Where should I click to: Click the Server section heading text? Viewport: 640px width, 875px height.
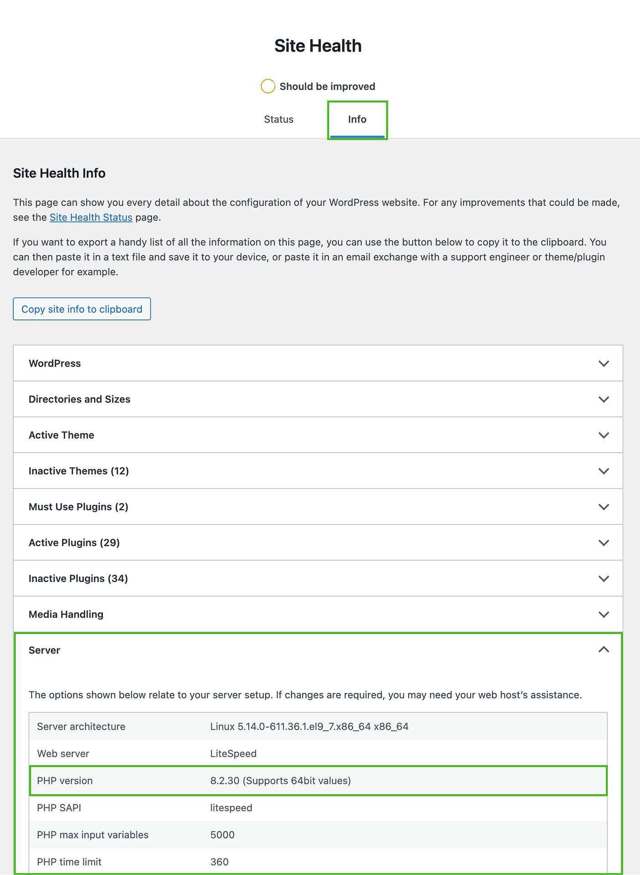44,650
